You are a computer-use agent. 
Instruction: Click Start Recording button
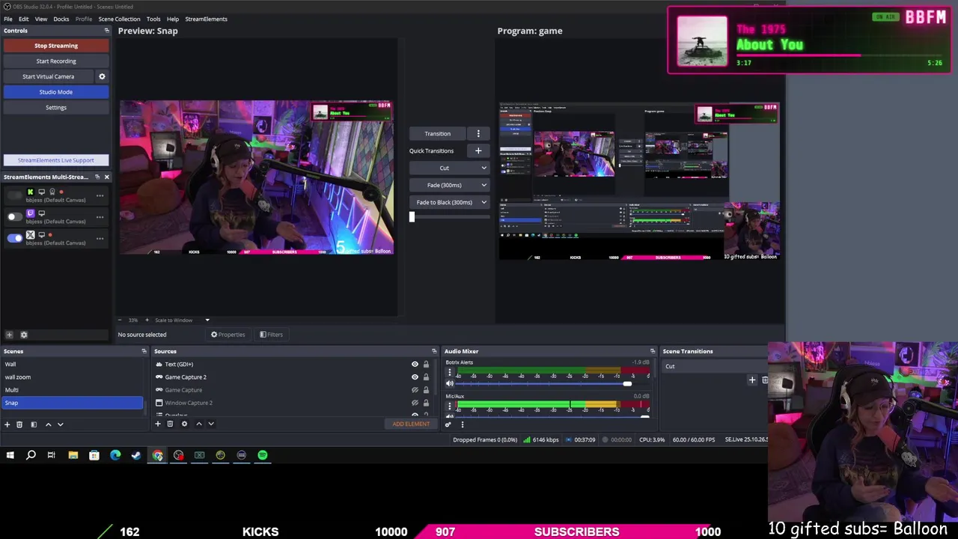pyautogui.click(x=56, y=61)
